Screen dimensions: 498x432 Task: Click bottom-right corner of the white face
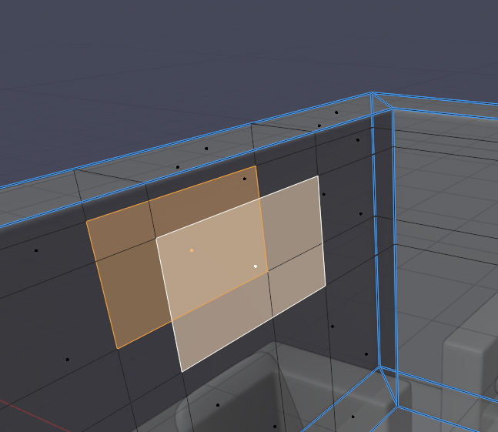pos(326,285)
